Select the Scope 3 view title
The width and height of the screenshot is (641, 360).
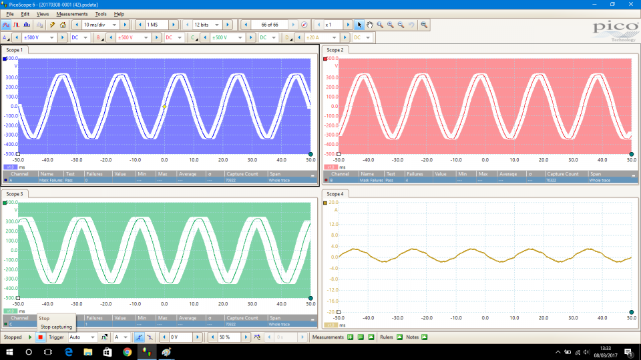pos(15,194)
